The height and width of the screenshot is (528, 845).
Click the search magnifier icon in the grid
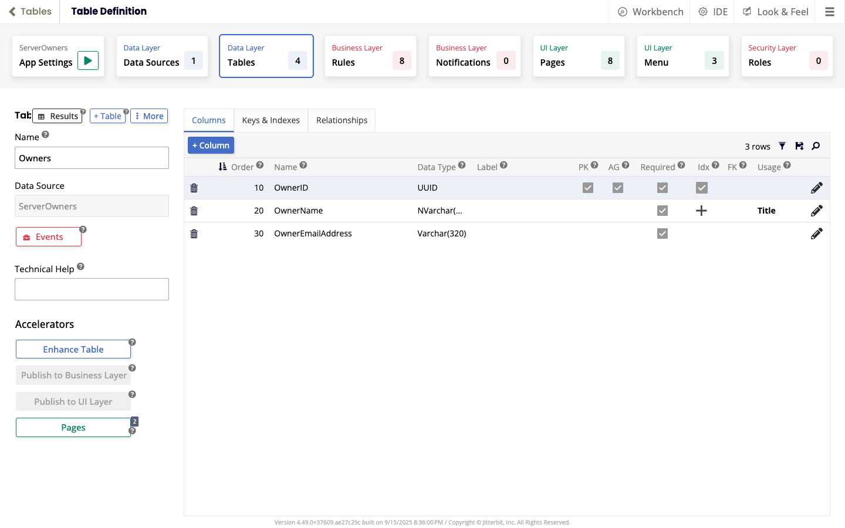coord(816,146)
